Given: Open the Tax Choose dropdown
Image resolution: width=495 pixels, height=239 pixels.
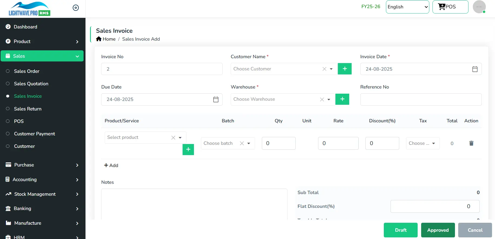Looking at the screenshot, I should (x=423, y=143).
